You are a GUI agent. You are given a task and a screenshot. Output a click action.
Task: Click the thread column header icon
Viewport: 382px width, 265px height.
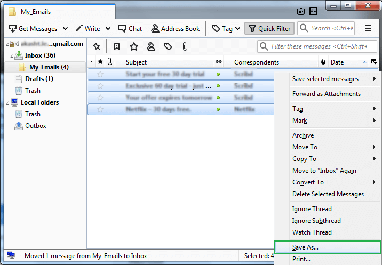tap(91, 62)
